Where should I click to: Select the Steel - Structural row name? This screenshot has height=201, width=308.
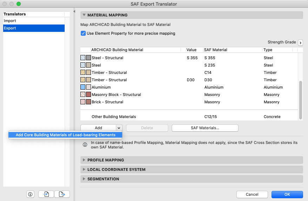(x=107, y=58)
